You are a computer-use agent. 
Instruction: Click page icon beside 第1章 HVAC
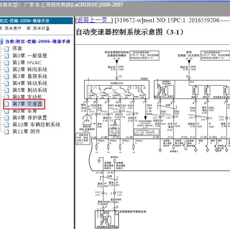[7, 62]
